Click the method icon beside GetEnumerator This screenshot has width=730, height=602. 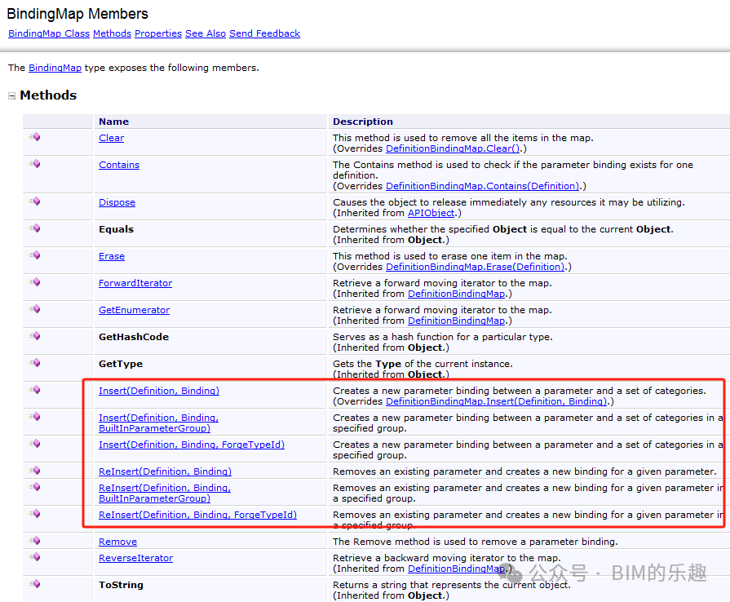pos(35,309)
